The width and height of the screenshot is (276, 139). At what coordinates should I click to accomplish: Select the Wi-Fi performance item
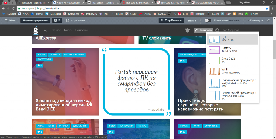click(232, 71)
